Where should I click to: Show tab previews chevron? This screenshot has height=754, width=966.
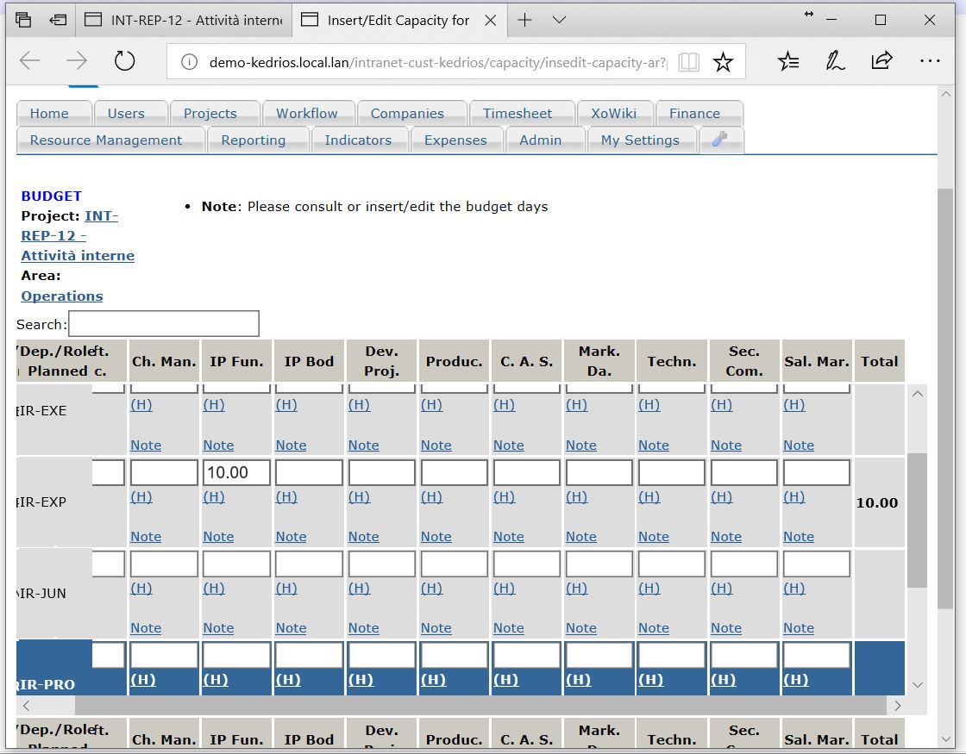click(x=559, y=21)
